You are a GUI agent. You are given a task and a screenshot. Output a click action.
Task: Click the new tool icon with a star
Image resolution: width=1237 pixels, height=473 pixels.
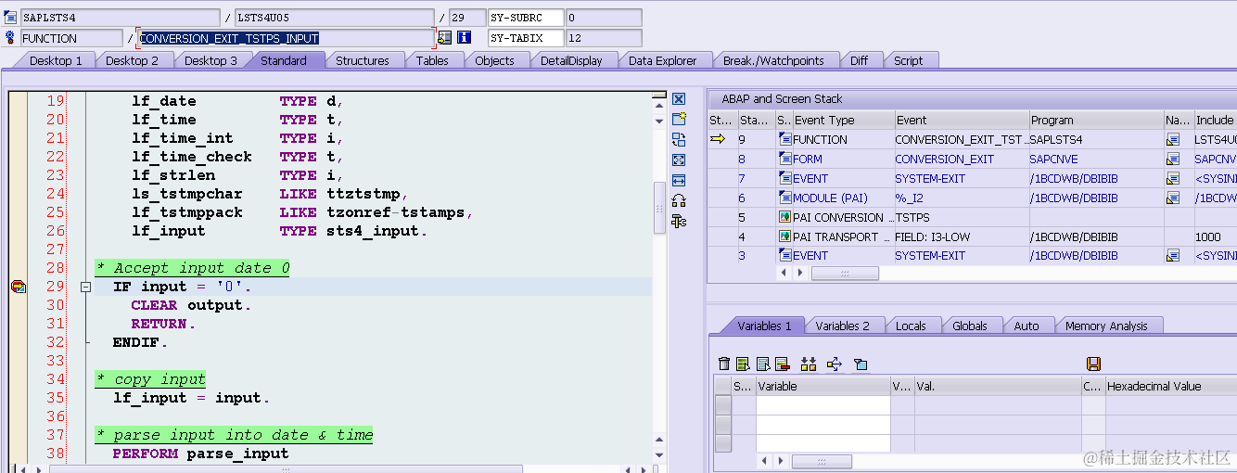(x=679, y=120)
